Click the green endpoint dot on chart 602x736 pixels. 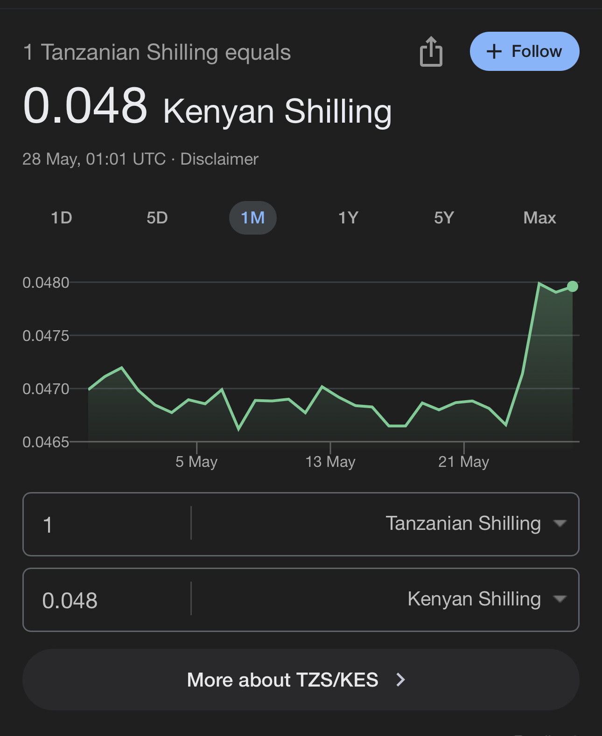[x=573, y=286]
